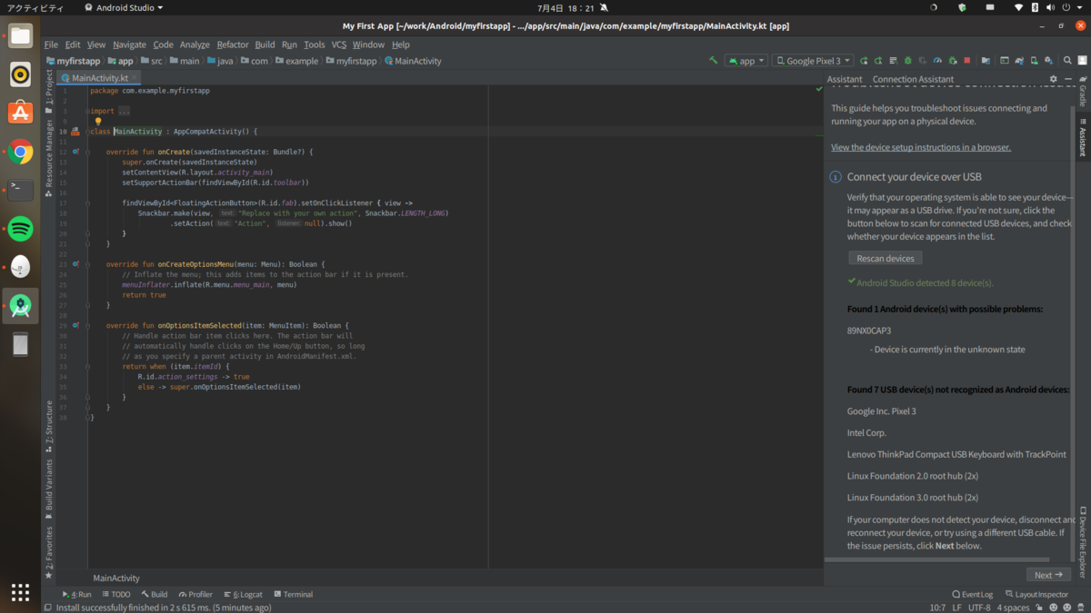Open Terminal app from the dock

21,190
